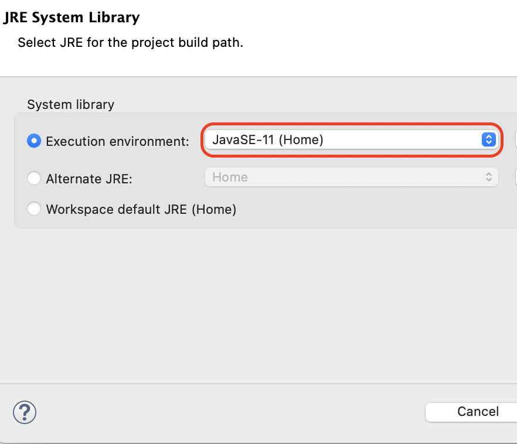This screenshot has height=444, width=517.
Task: Click the "Workspace default JRE (Home)" label
Action: (141, 210)
